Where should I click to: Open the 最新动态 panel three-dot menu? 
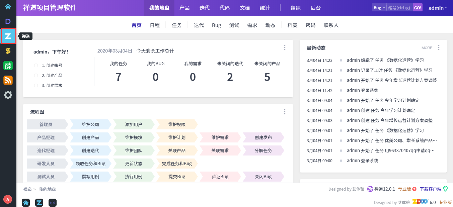(439, 48)
